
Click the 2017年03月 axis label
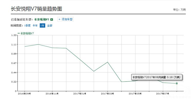(x=107, y=94)
